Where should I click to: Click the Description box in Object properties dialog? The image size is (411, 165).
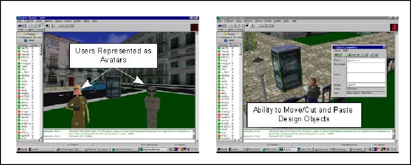[366, 67]
